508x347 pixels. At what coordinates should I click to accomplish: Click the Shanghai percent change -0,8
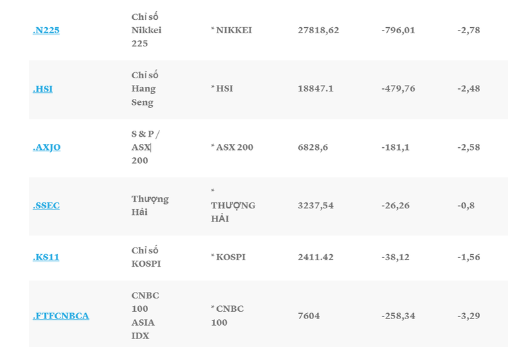tap(466, 205)
